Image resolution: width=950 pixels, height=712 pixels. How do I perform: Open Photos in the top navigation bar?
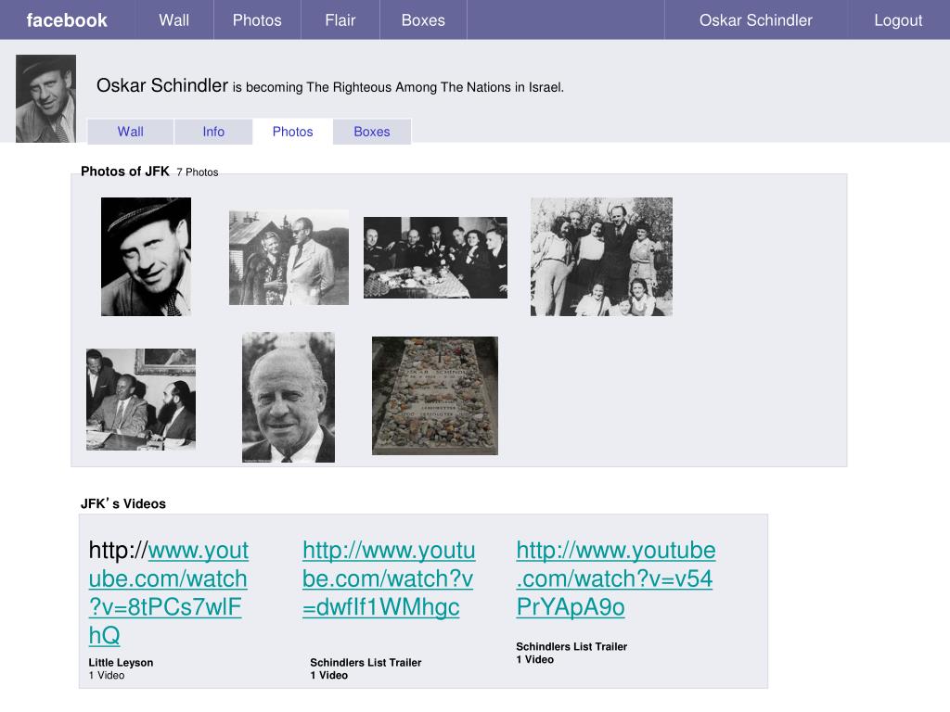(x=257, y=20)
